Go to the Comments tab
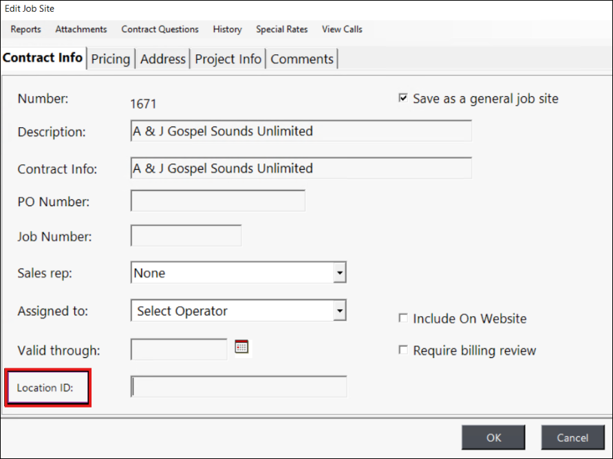This screenshot has height=459, width=613. click(302, 59)
